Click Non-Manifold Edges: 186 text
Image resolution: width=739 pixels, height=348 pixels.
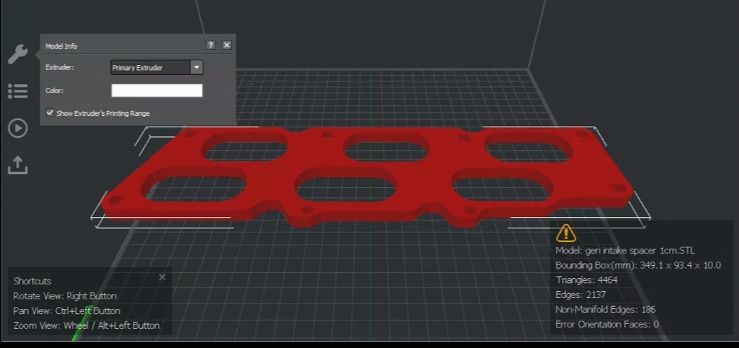click(x=605, y=310)
